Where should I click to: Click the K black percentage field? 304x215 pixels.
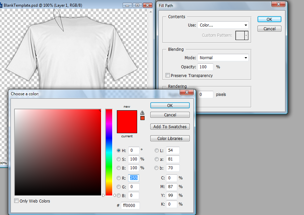(172, 204)
